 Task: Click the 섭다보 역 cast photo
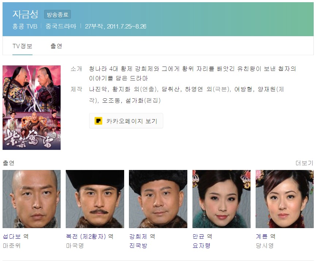pos(31,199)
